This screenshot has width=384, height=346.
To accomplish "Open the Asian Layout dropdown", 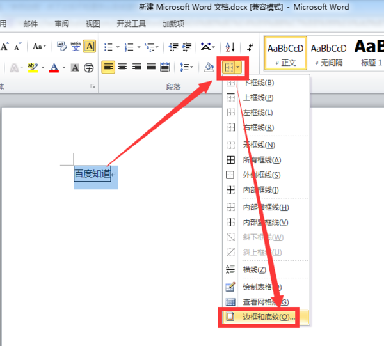I will (x=207, y=47).
